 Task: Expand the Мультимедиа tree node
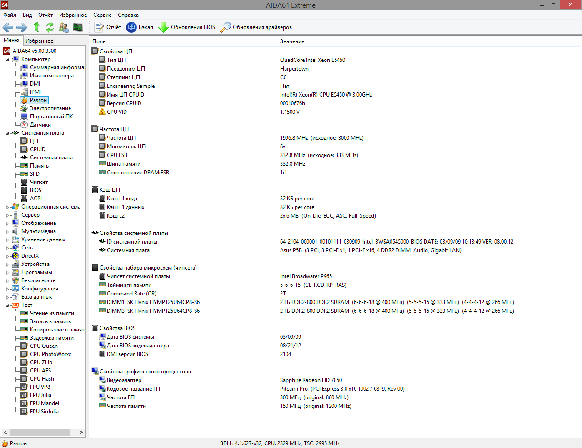(8, 231)
